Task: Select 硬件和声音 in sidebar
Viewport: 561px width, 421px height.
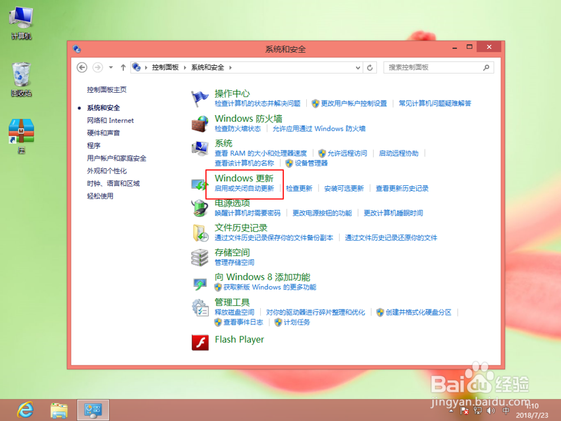Action: click(103, 133)
